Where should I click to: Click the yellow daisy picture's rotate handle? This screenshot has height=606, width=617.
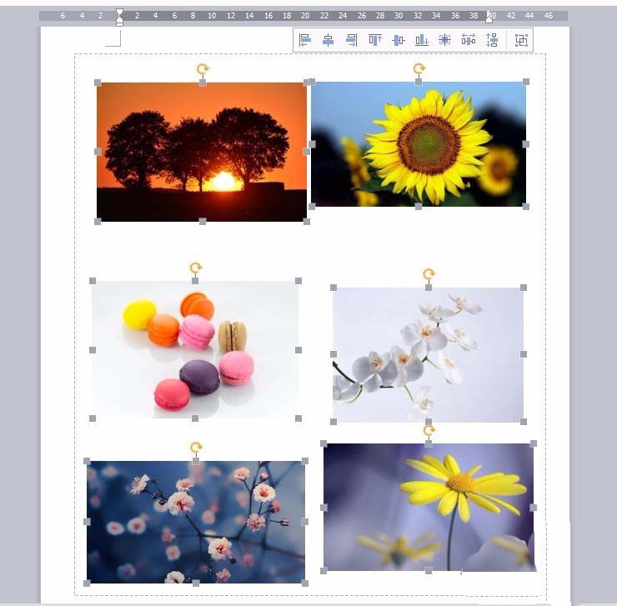click(429, 430)
